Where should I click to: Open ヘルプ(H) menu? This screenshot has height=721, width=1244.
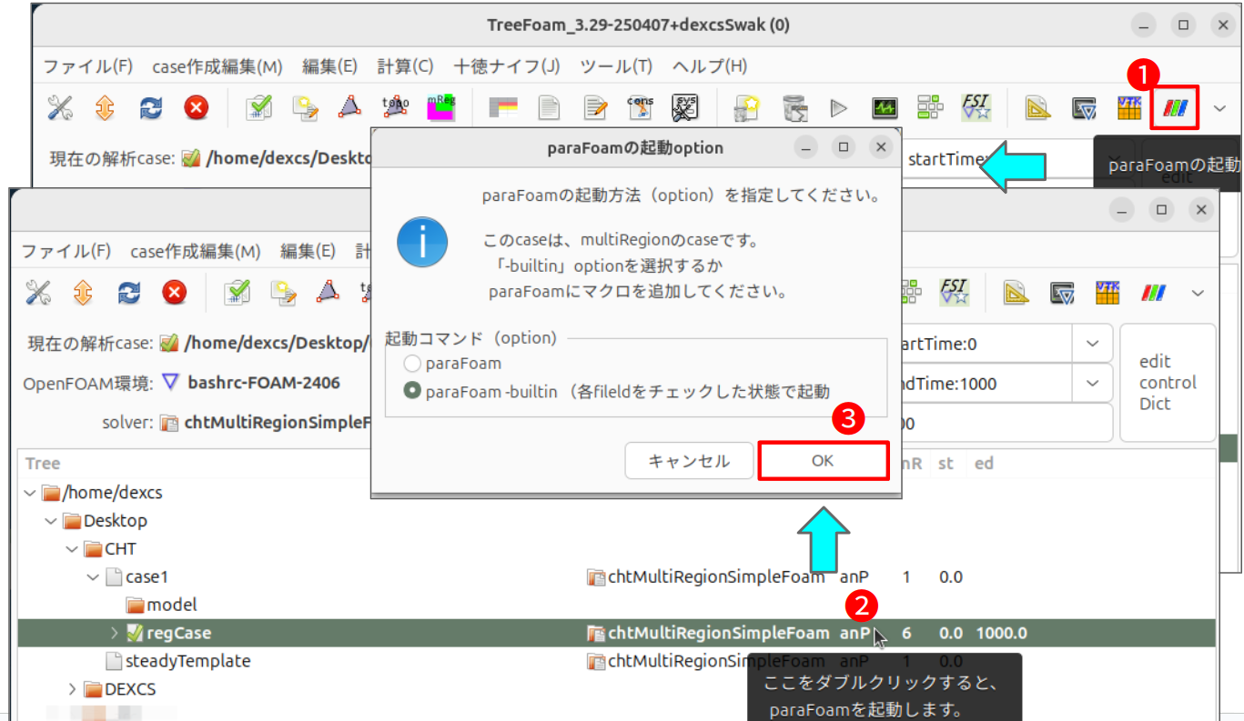[710, 66]
